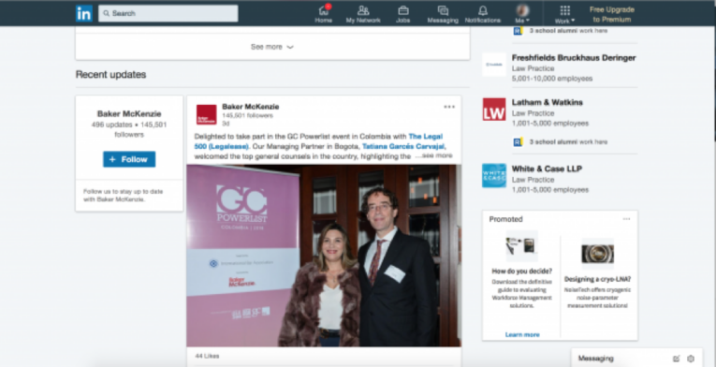Click 3 school alumni under Latham & Watkins

[x=568, y=142]
